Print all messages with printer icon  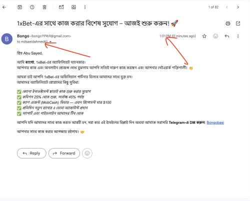coord(228,23)
